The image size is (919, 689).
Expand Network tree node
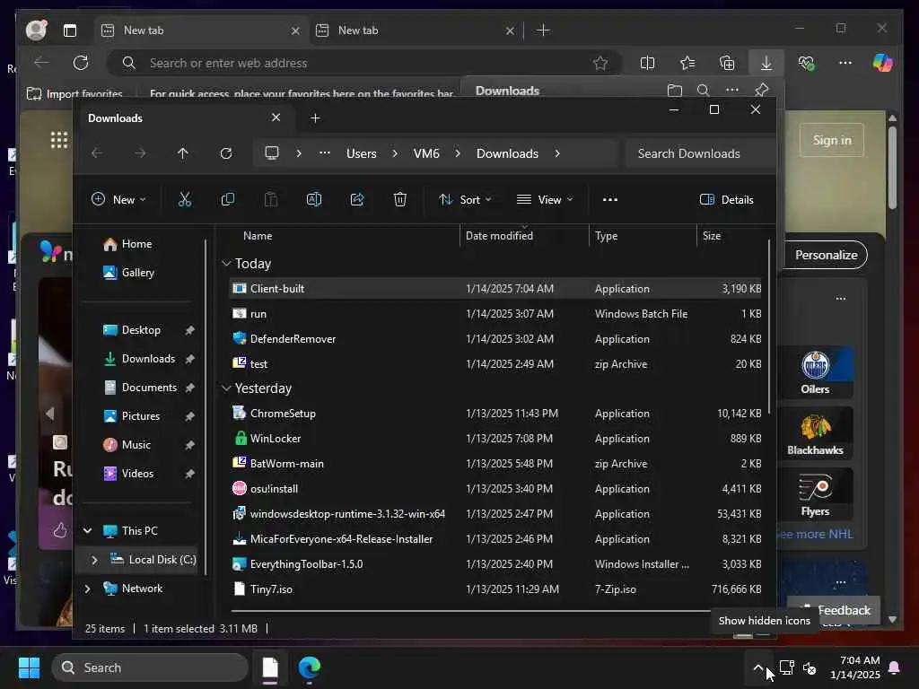(87, 589)
